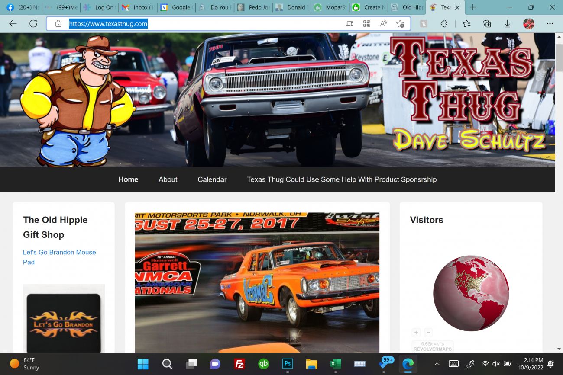Screen dimensions: 563x375
Task: Zoom in the visitors globe with plus
Action: tap(416, 333)
